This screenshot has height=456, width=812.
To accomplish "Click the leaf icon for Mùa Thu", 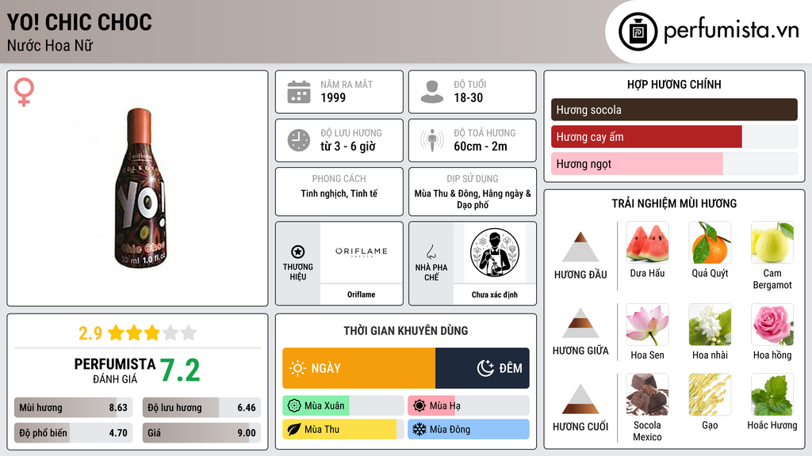I will point(294,429).
